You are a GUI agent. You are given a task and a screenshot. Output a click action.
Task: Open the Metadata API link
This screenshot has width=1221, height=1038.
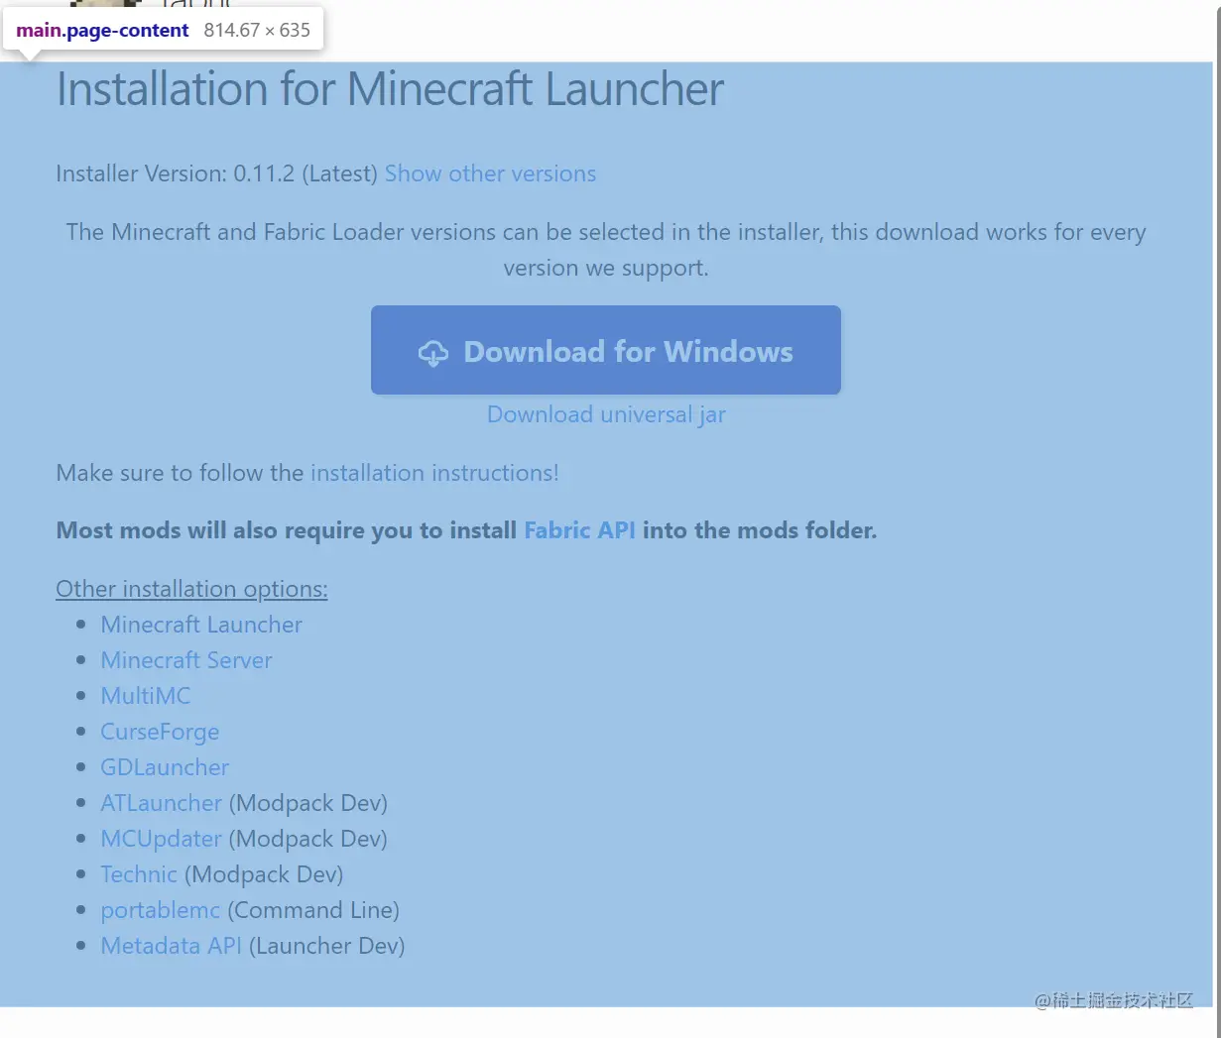(x=171, y=946)
